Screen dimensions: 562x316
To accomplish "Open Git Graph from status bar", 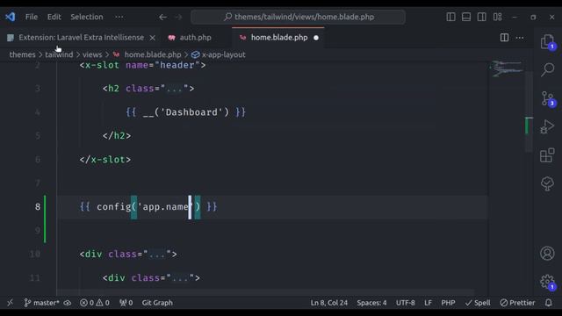I will click(157, 303).
